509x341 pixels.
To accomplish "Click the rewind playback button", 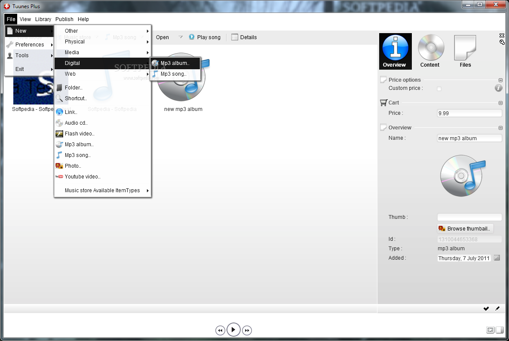I will click(220, 331).
